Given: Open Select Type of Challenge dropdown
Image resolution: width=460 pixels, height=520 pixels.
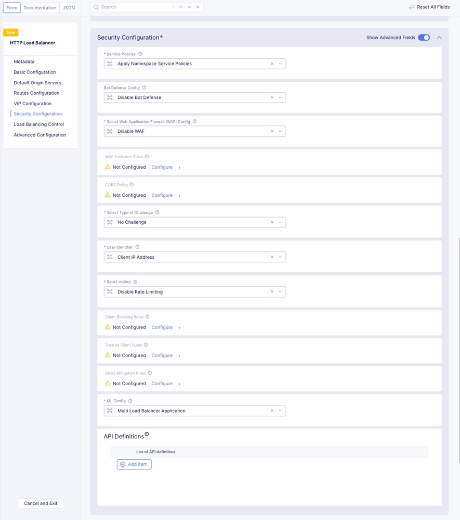Looking at the screenshot, I should click(x=280, y=222).
